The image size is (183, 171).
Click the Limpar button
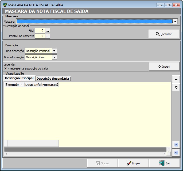coord(133,163)
